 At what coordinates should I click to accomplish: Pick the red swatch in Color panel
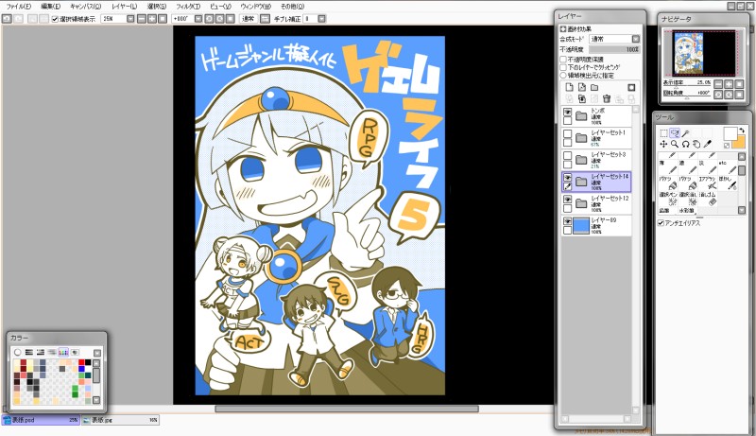[x=81, y=362]
